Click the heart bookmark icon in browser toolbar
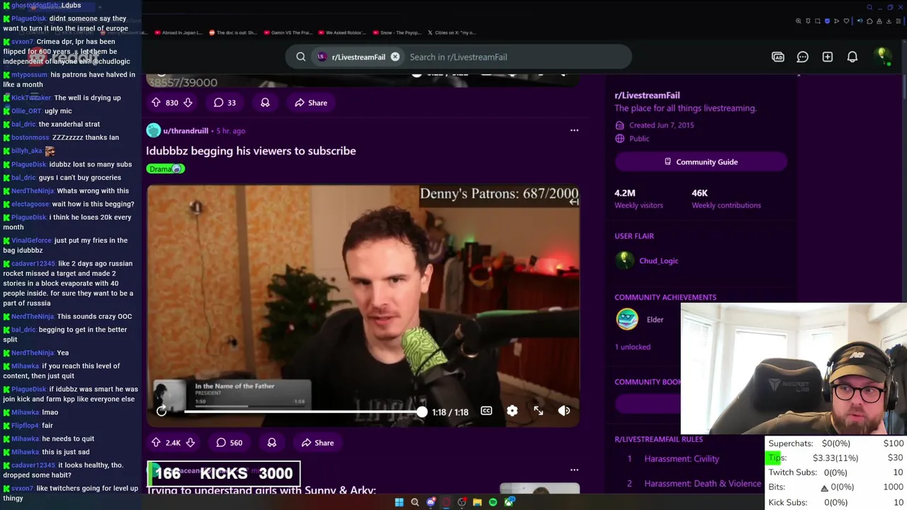This screenshot has height=510, width=907. click(846, 21)
